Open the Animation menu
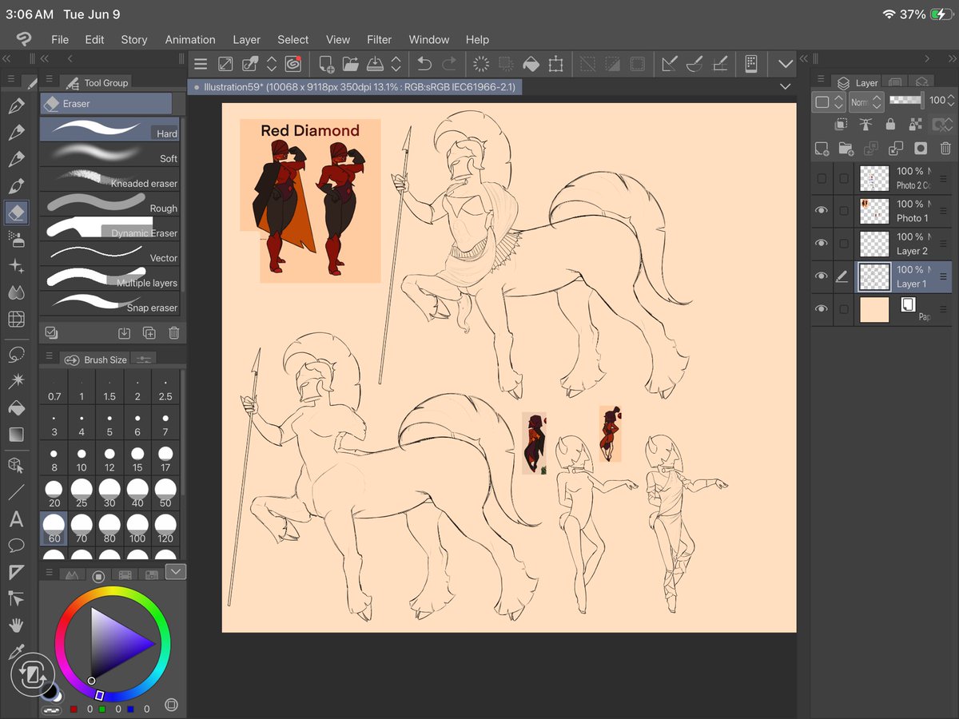The height and width of the screenshot is (719, 959). tap(190, 39)
